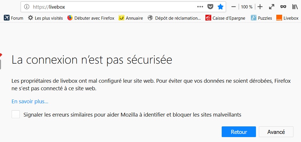Open the page actions three-dots menu
Image resolution: width=301 pixels, height=142 pixels.
pyautogui.click(x=200, y=7)
